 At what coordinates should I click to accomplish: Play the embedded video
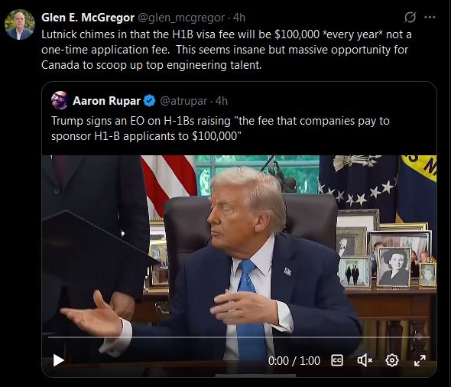pos(58,360)
